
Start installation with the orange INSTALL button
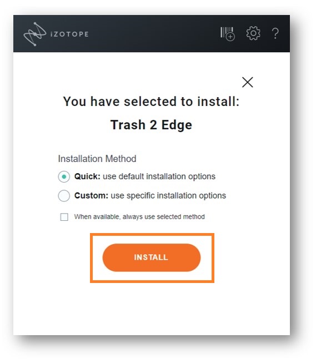coord(152,257)
